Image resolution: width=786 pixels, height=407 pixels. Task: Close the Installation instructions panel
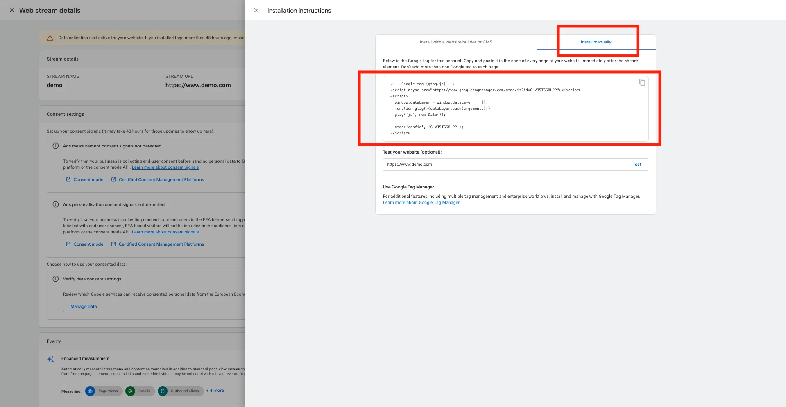coord(256,10)
